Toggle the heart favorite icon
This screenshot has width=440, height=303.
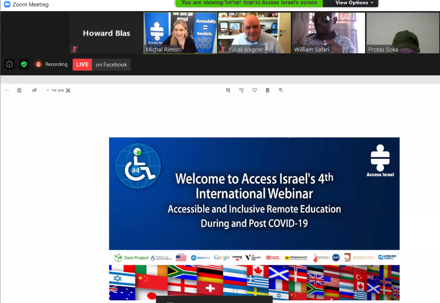click(x=255, y=90)
